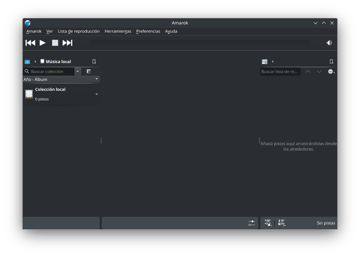
Task: Stop playback with the stop button
Action: (55, 43)
